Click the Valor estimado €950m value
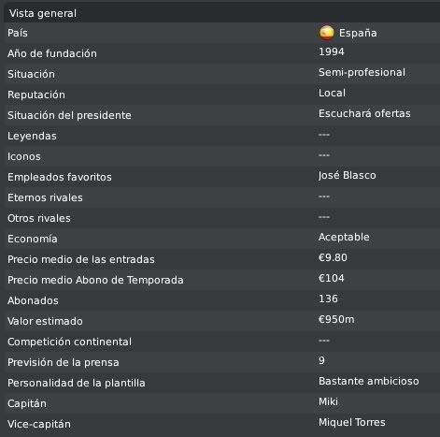The height and width of the screenshot is (437, 440). tap(336, 319)
